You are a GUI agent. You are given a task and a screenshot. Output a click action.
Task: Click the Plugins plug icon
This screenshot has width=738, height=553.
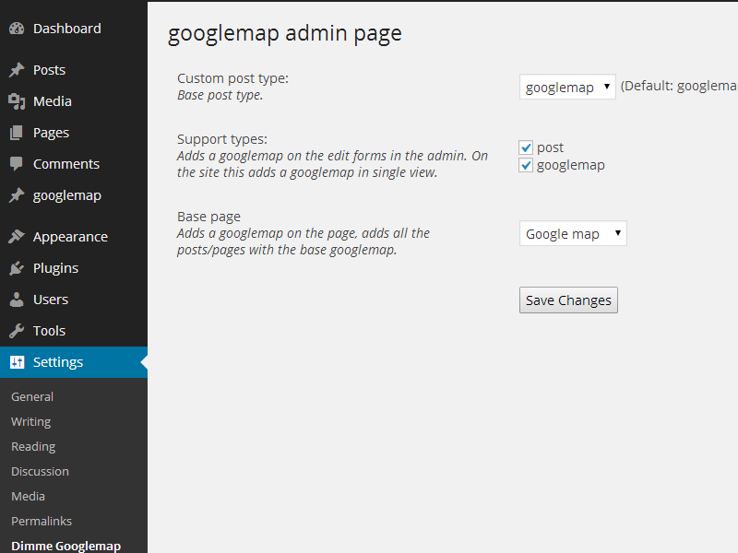pos(17,268)
